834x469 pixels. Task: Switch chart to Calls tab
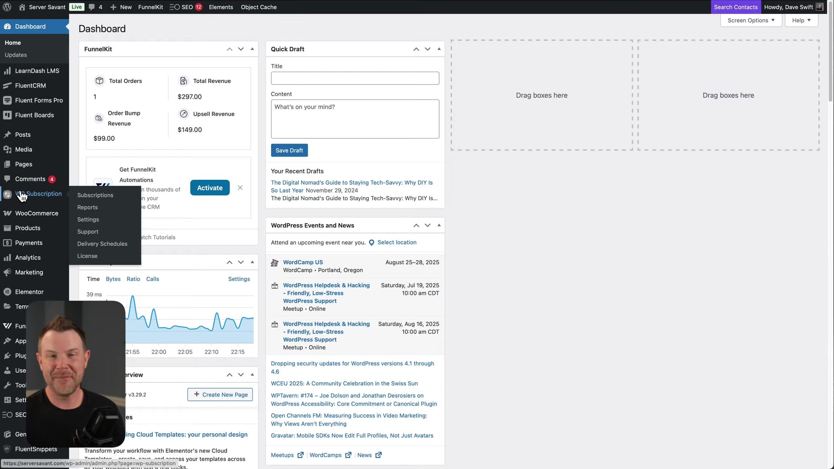pos(152,279)
